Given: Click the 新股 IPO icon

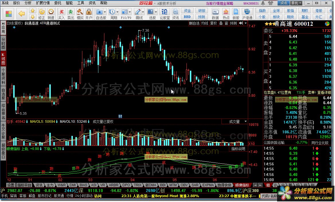Looking at the screenshot, I should [236, 14].
